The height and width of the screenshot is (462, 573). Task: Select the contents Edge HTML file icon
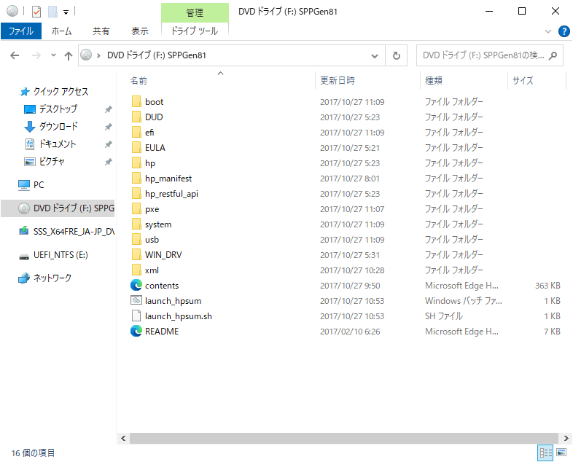136,285
